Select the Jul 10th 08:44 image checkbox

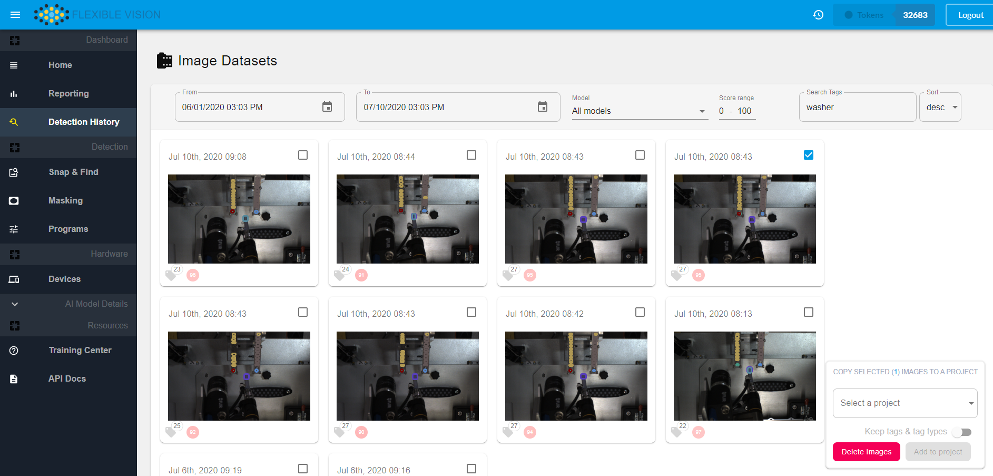pos(471,155)
